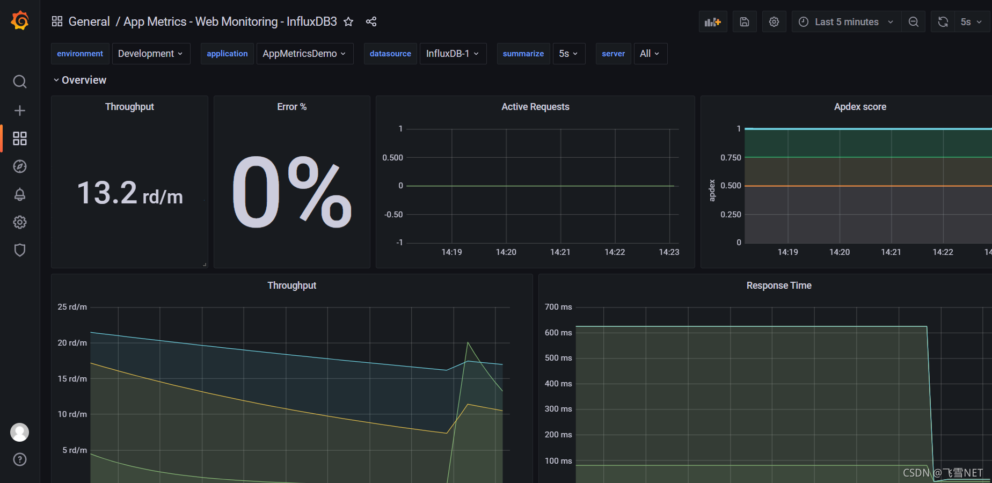The width and height of the screenshot is (992, 483).
Task: Share the dashboard via the share icon
Action: pyautogui.click(x=371, y=21)
